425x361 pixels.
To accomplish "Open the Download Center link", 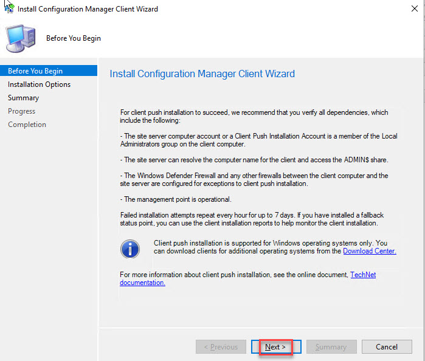I will pos(370,251).
